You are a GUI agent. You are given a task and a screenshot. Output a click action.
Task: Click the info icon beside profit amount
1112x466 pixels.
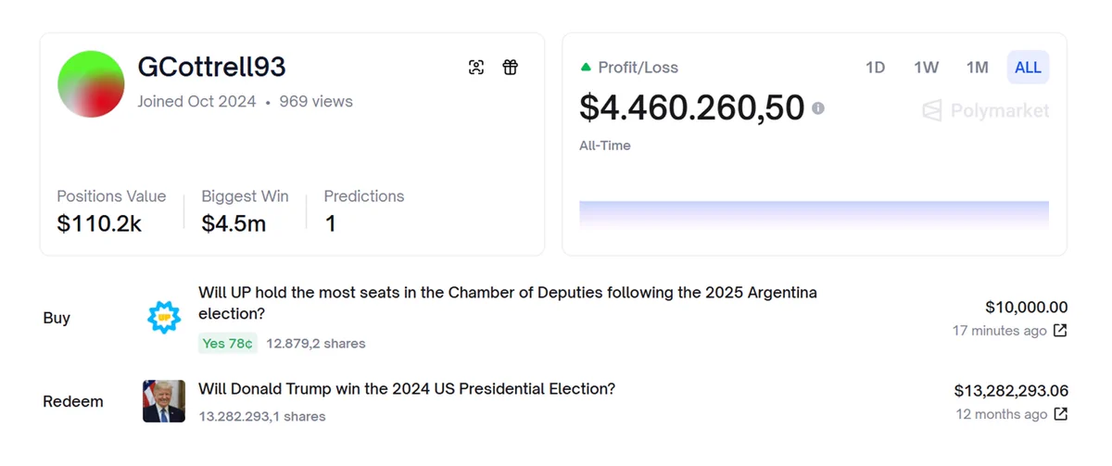click(818, 108)
